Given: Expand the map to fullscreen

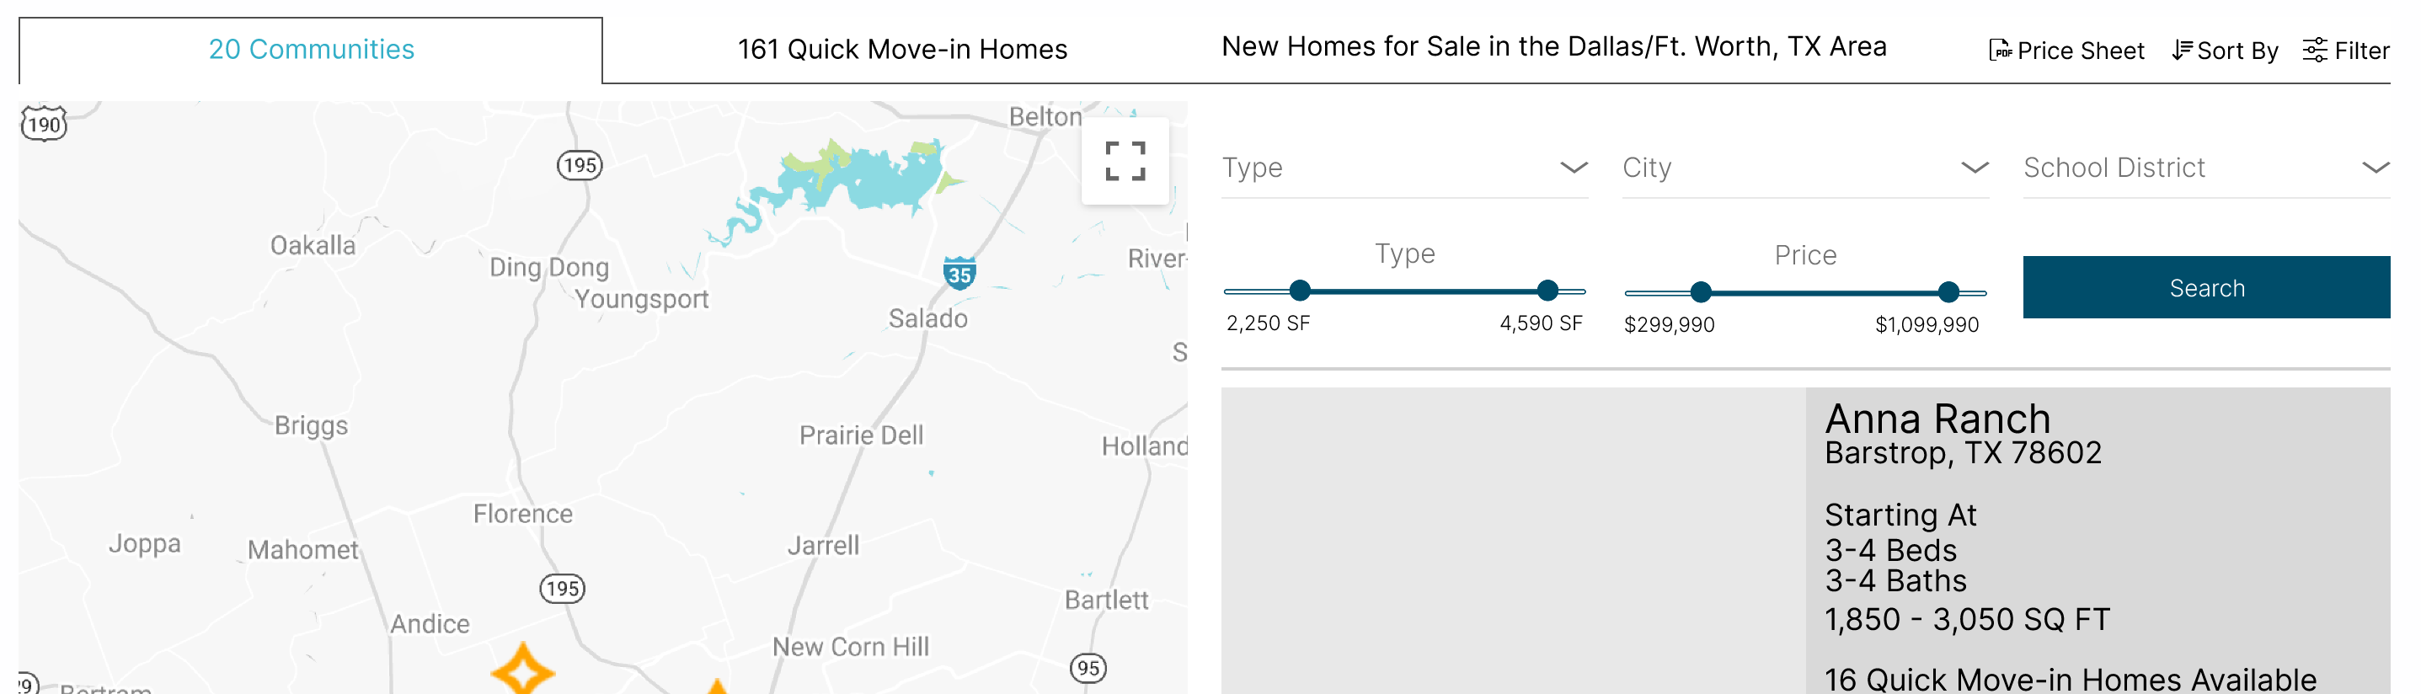Looking at the screenshot, I should [x=1124, y=161].
